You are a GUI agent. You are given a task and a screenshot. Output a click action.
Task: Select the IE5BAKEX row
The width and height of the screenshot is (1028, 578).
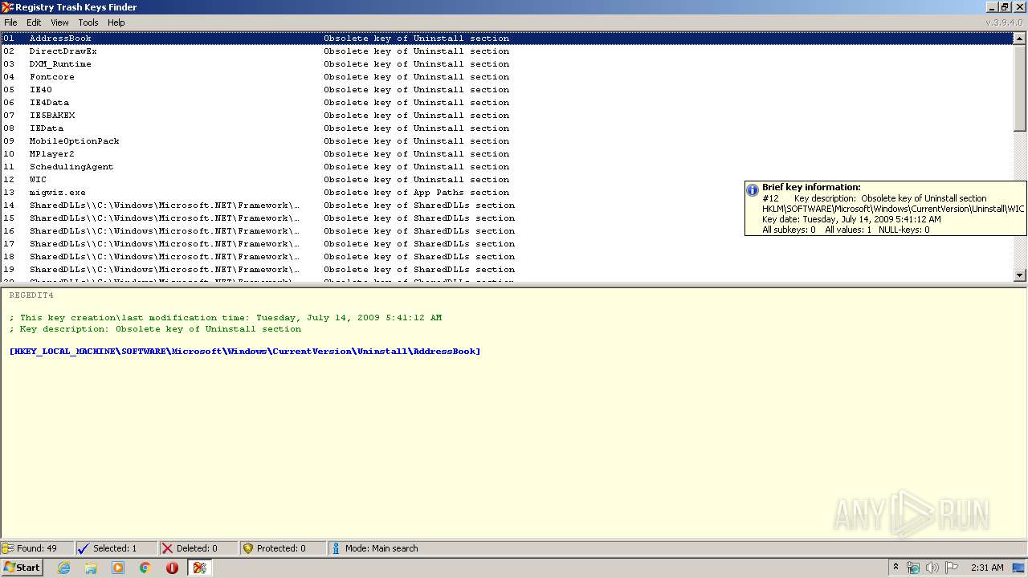pos(507,116)
